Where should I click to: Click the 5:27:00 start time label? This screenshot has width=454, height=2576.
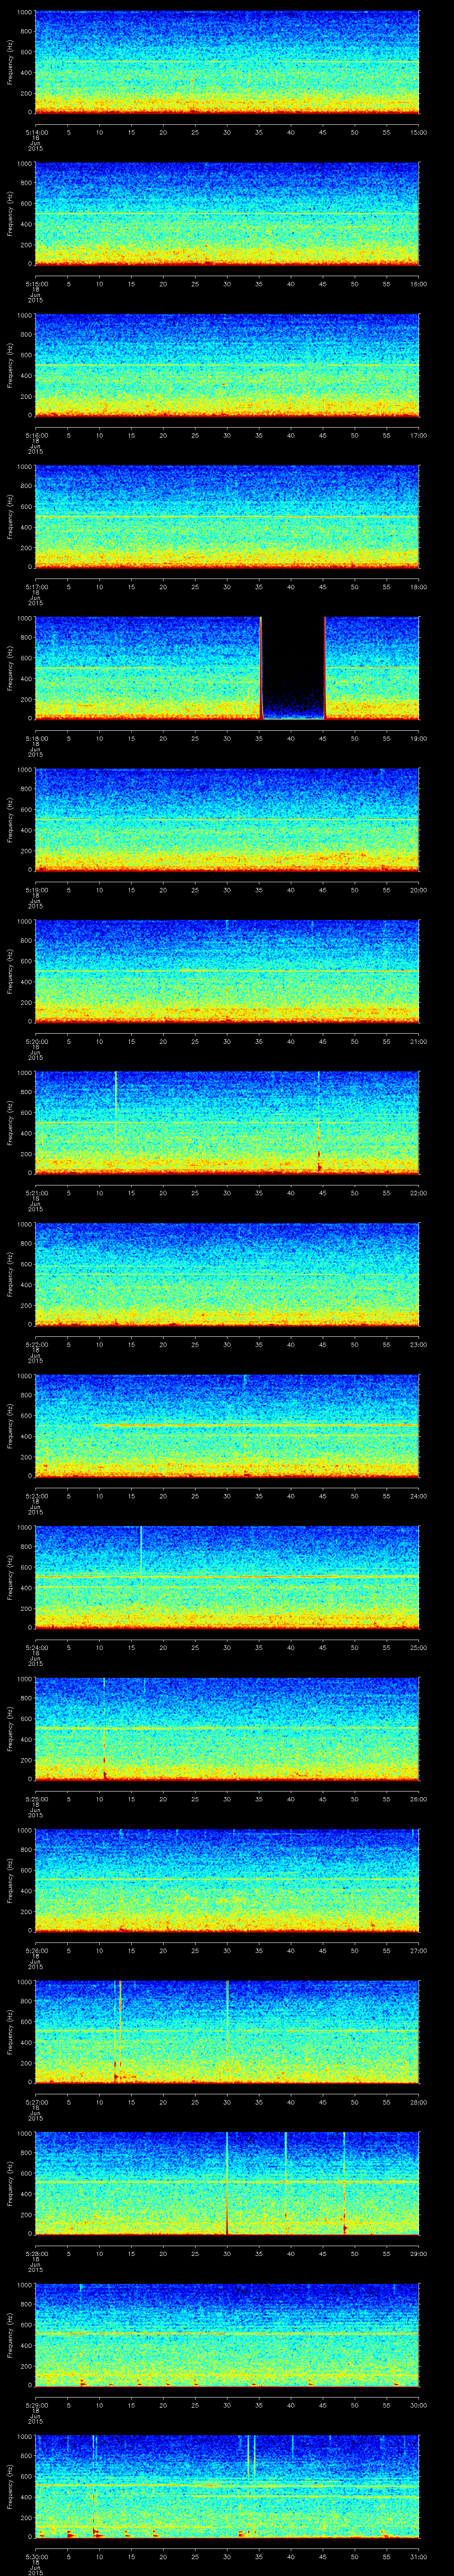(x=36, y=2101)
